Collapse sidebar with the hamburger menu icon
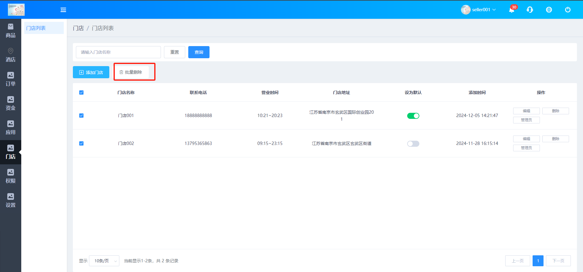This screenshot has height=272, width=583. click(x=63, y=10)
